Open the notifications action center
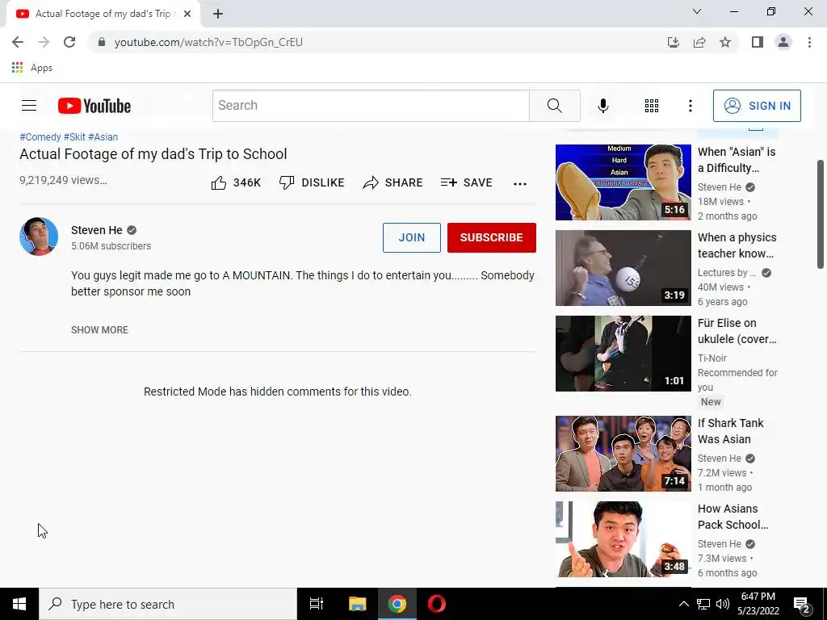 coord(803,605)
